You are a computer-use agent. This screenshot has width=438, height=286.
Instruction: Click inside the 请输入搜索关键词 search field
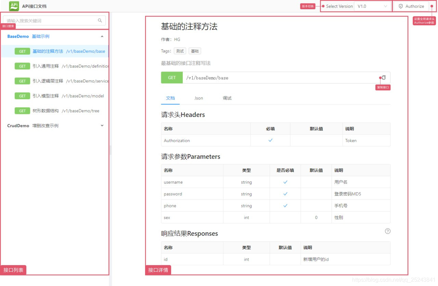51,21
